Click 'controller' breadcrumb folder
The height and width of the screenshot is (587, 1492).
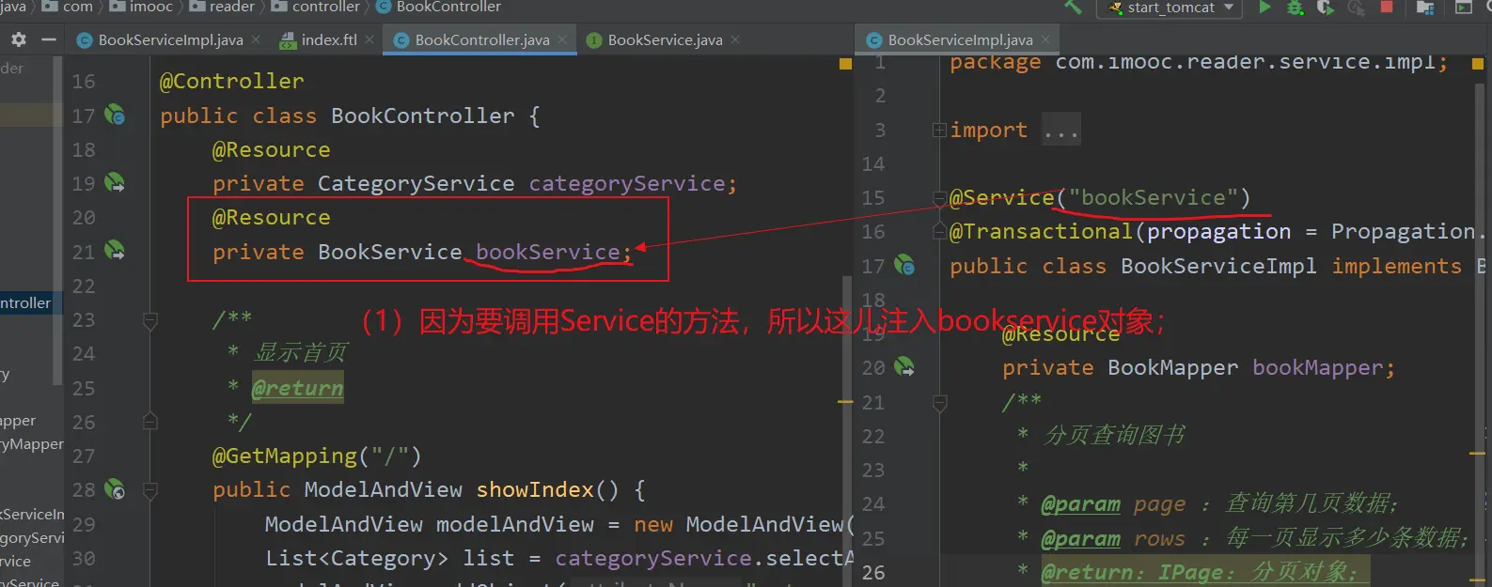(x=316, y=7)
